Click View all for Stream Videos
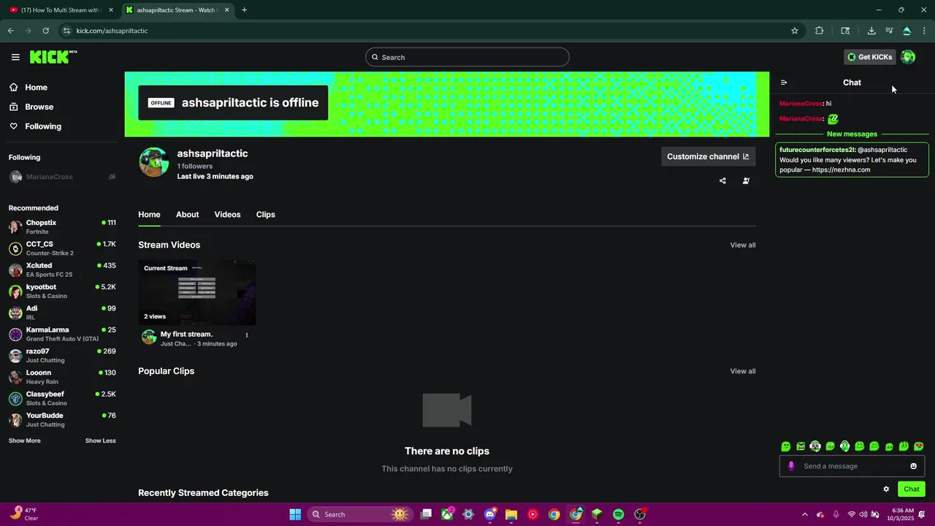Viewport: 935px width, 526px height. (x=743, y=245)
